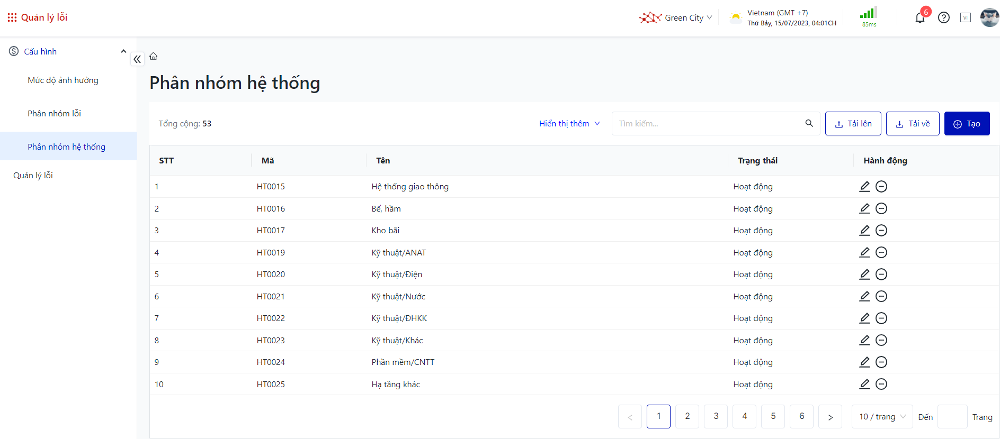Collapse sidebar with double chevron icon
Screen dimensions: 1000x439
[137, 59]
